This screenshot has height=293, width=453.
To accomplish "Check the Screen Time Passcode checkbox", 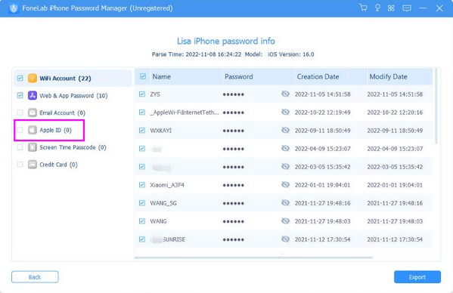I will click(x=20, y=147).
